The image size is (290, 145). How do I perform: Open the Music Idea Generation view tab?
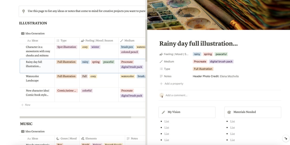[33, 132]
